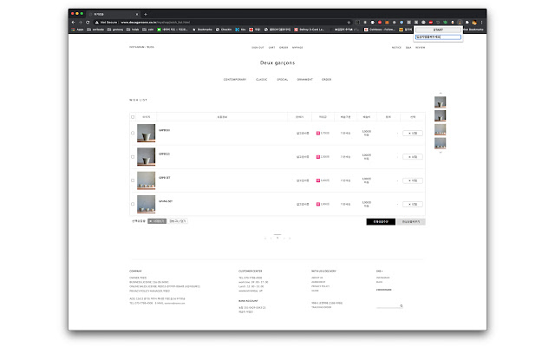The width and height of the screenshot is (555, 347).
Task: Open the Apps shortcut in bookmarks bar
Action: [77, 29]
